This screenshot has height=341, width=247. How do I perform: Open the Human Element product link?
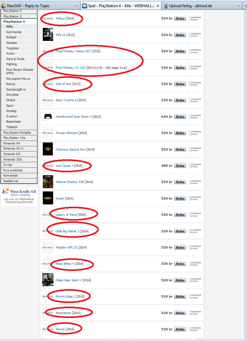point(66,133)
